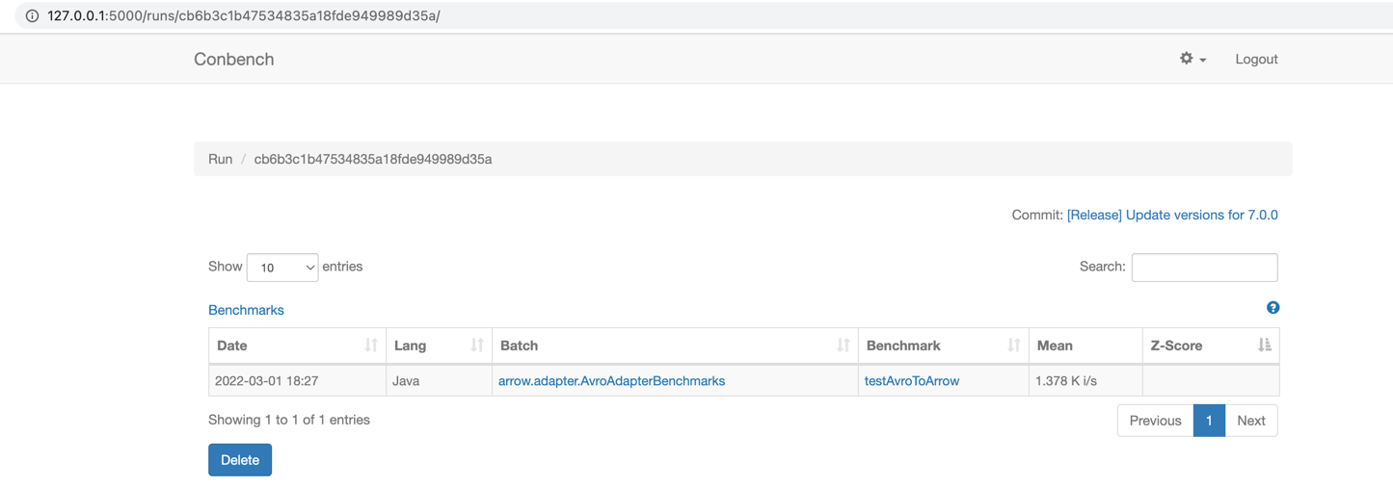Click the Previous pagination button
Viewport: 1393px width, 488px height.
tap(1155, 421)
